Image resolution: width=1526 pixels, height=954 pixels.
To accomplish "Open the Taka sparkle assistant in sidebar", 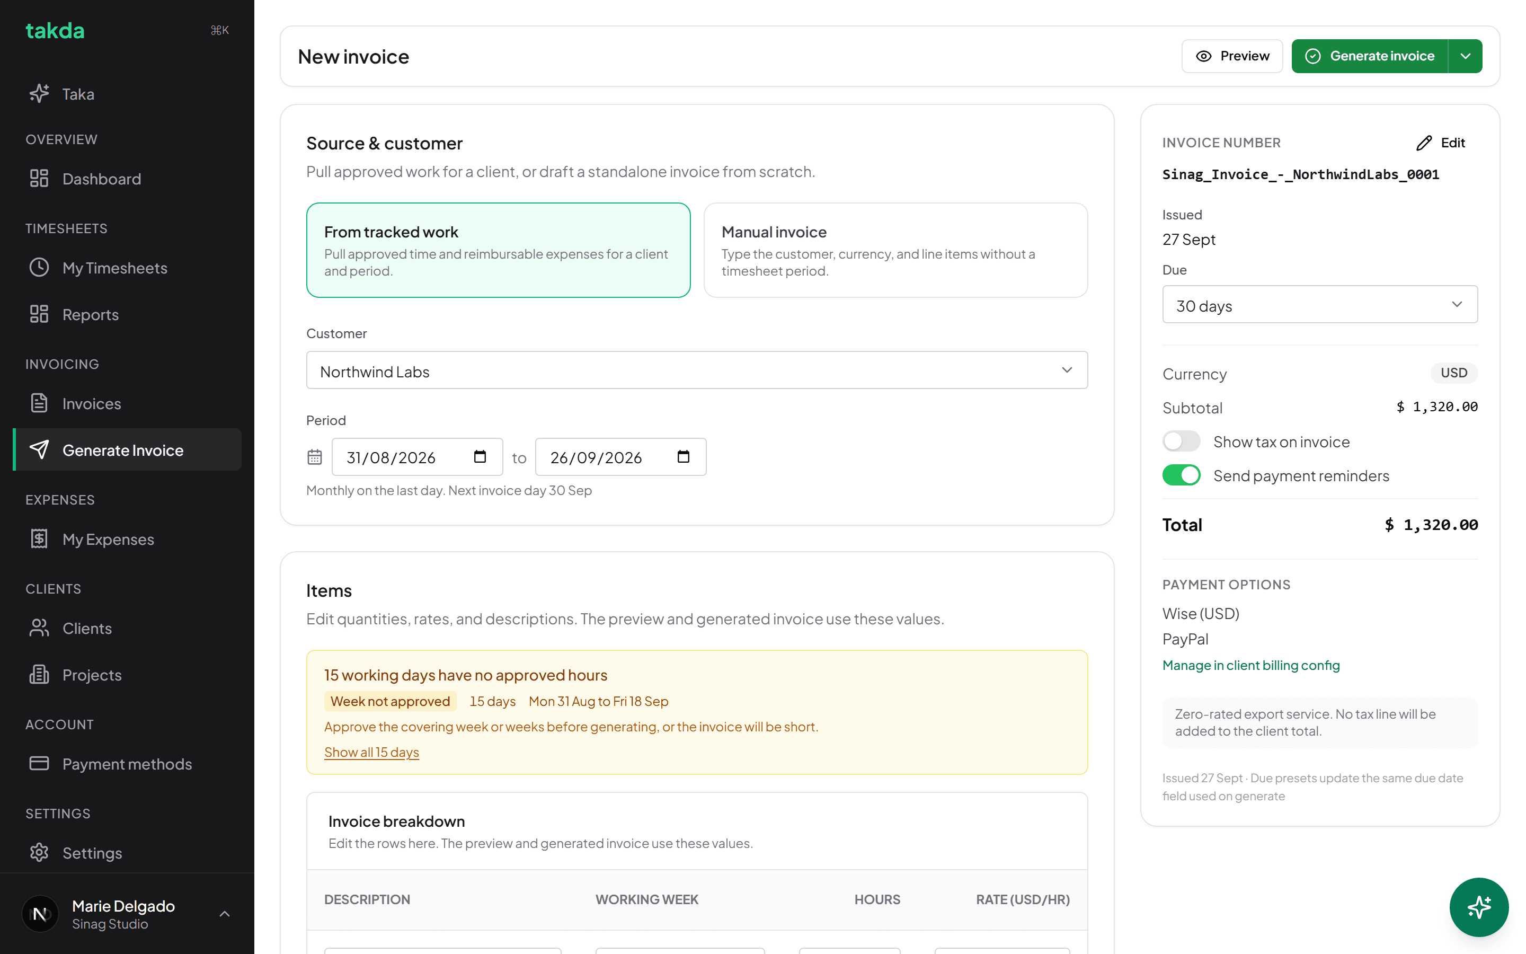I will tap(39, 94).
